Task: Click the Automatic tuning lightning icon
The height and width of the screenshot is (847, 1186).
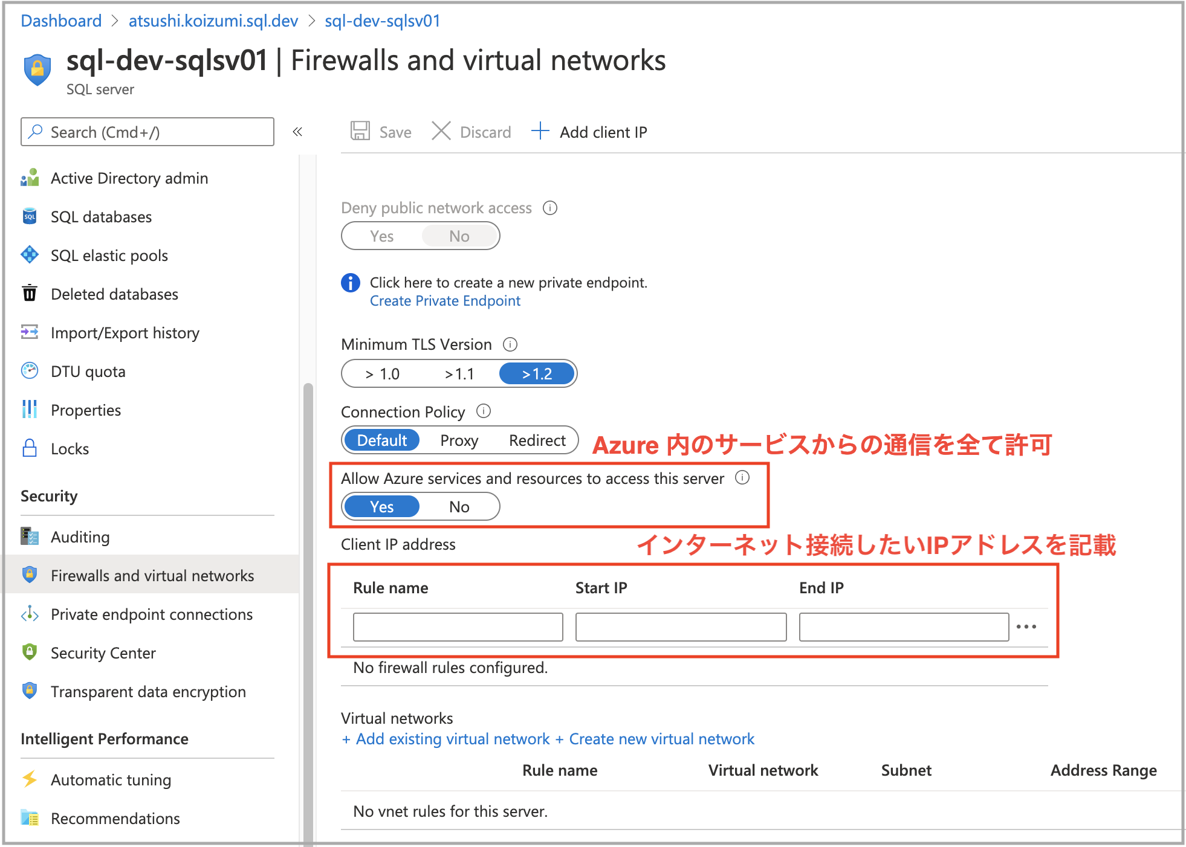Action: click(30, 779)
